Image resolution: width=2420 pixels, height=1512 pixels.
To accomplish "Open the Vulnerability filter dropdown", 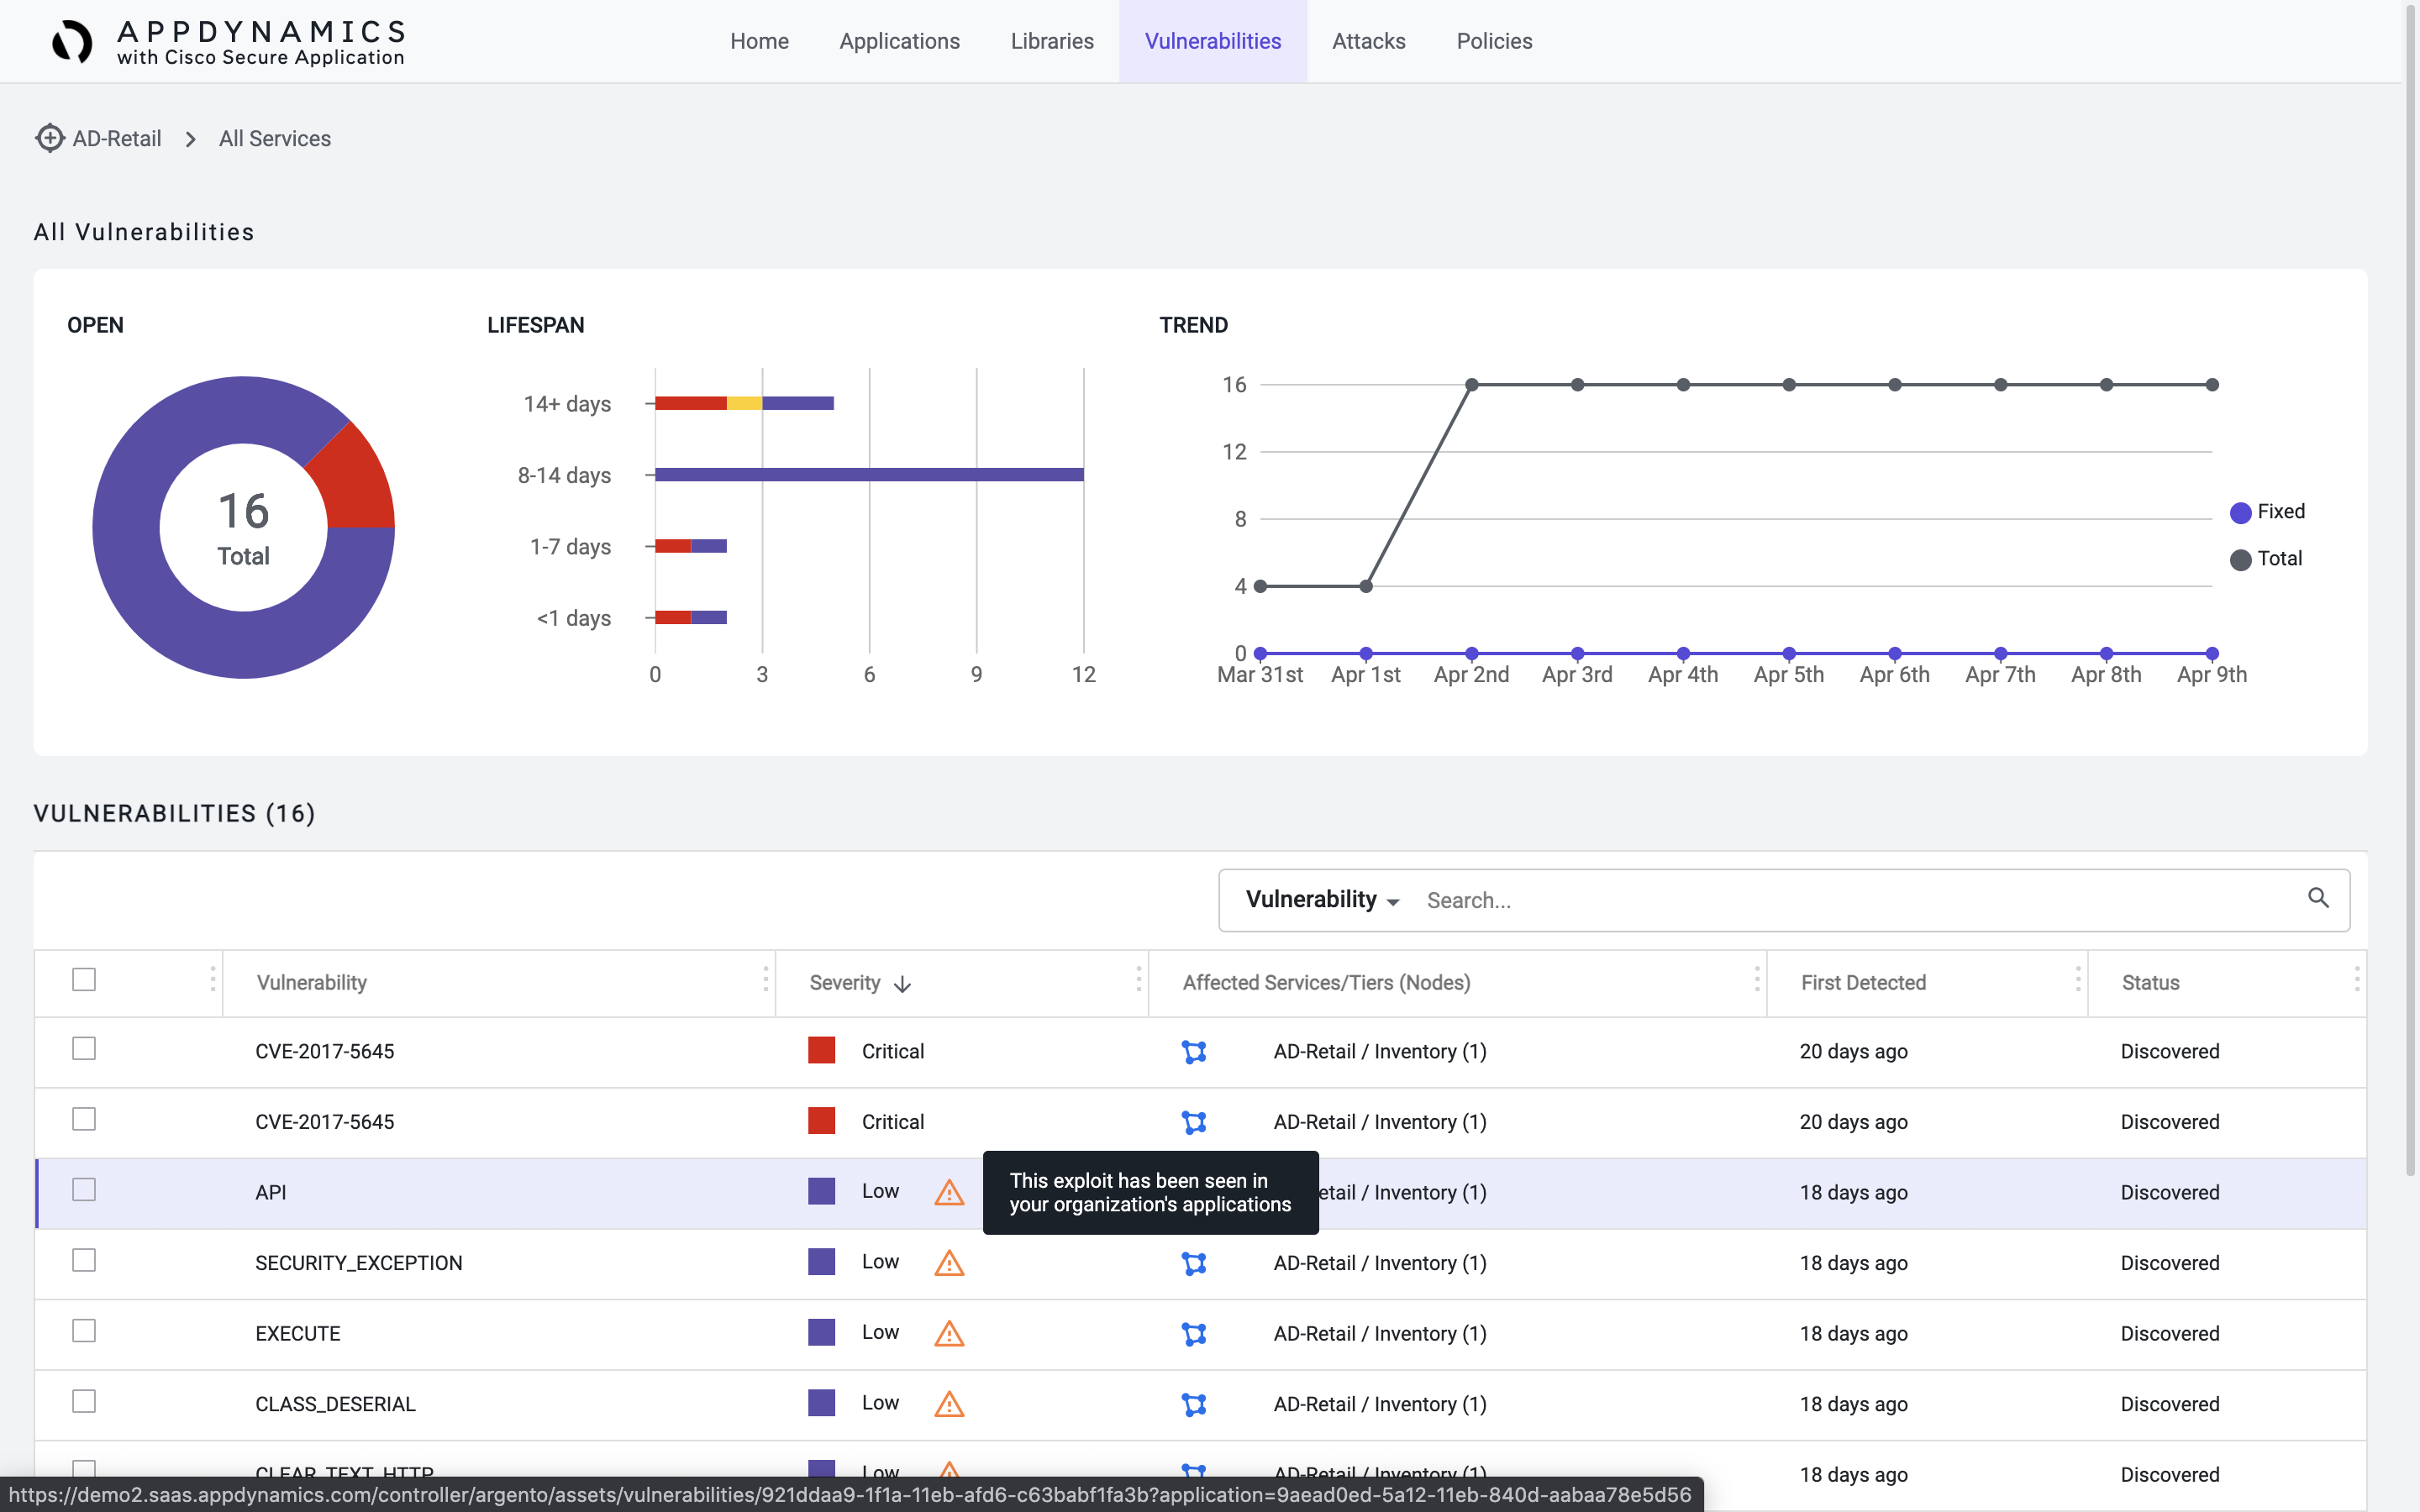I will pyautogui.click(x=1322, y=900).
